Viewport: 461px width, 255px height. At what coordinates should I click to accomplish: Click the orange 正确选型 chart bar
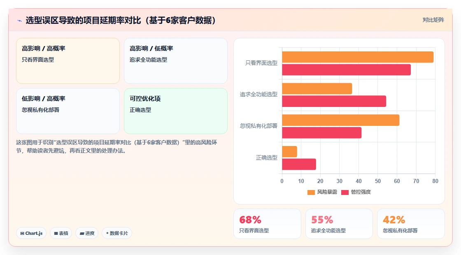click(x=290, y=152)
